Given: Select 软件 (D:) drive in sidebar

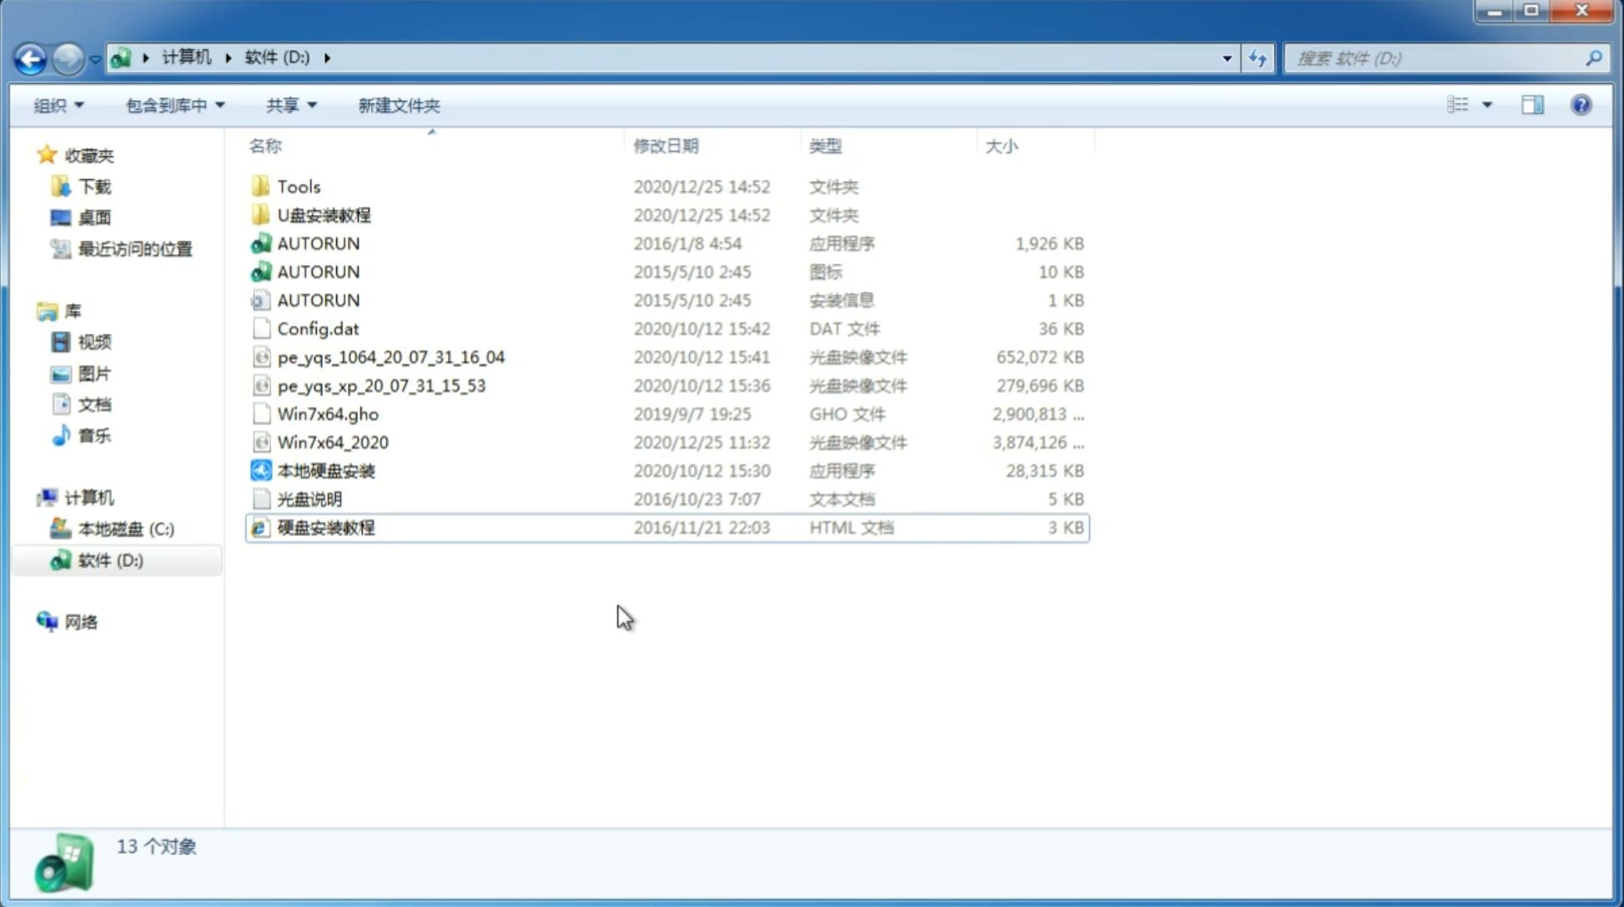Looking at the screenshot, I should 109,559.
